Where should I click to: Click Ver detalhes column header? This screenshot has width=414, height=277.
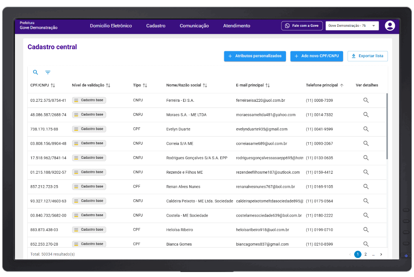tap(367, 85)
